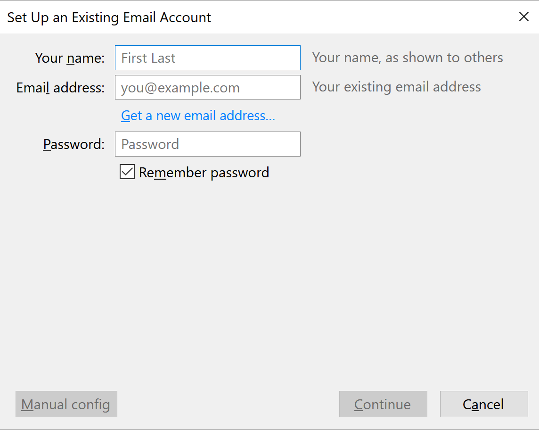Select the Password entry field

(208, 144)
